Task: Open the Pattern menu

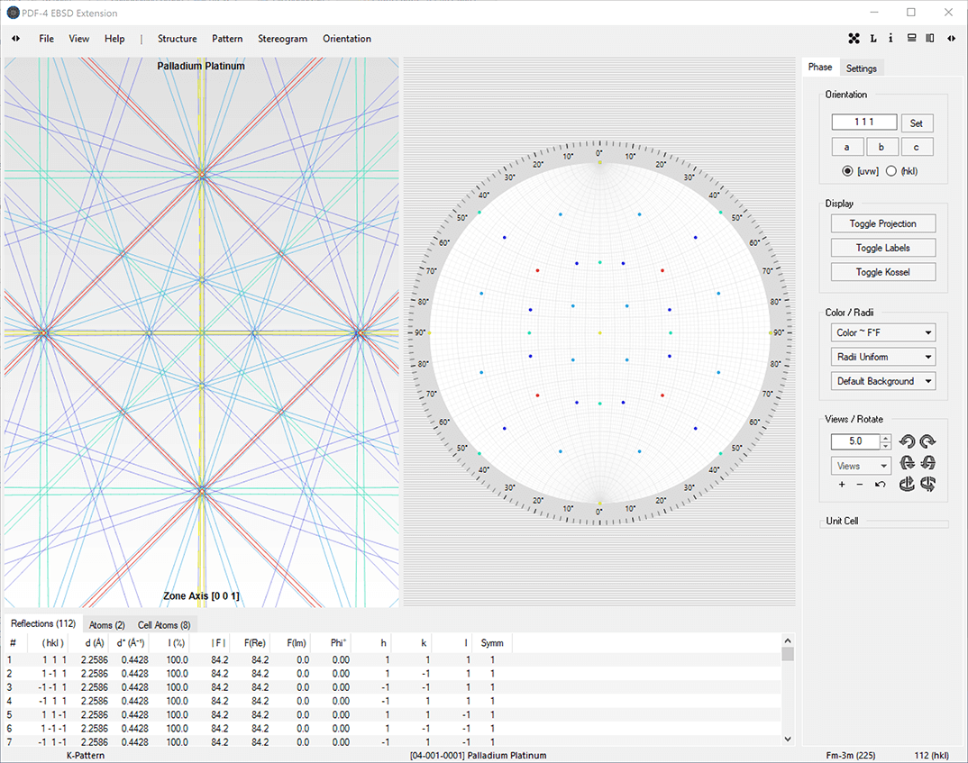Action: pos(227,38)
